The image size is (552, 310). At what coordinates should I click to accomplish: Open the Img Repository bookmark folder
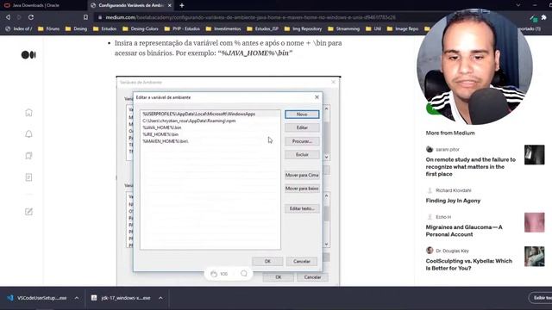pyautogui.click(x=303, y=28)
